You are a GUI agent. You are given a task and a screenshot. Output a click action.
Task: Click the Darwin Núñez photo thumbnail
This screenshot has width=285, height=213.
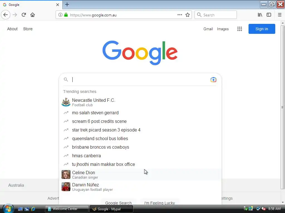[66, 187]
